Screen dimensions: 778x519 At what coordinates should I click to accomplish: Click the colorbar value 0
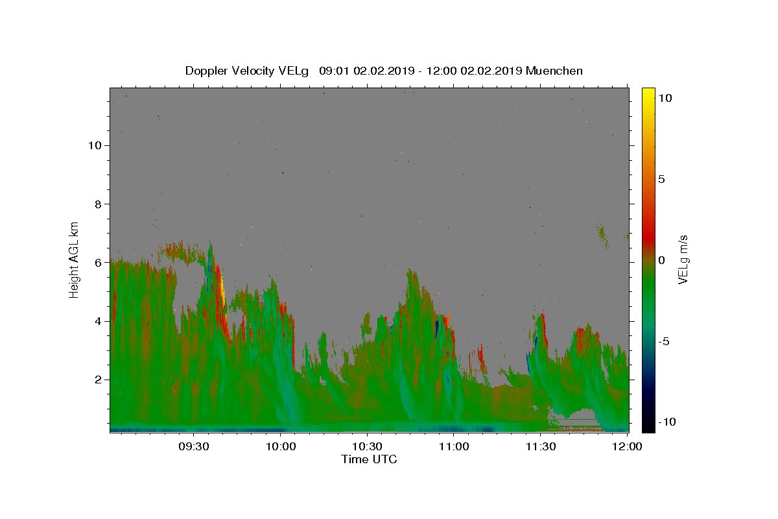tap(661, 260)
